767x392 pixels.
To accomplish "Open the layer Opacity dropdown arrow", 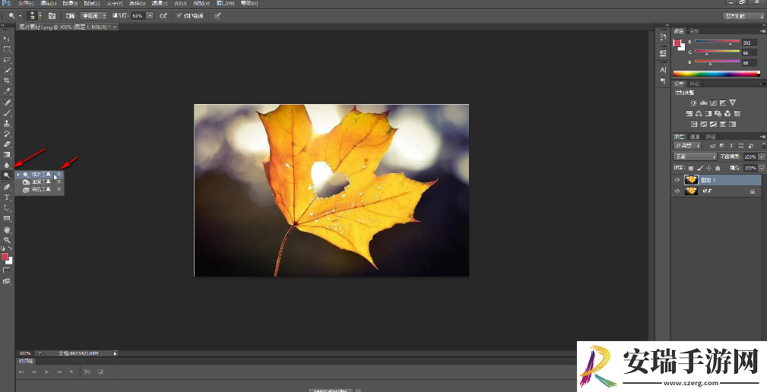I will point(762,157).
